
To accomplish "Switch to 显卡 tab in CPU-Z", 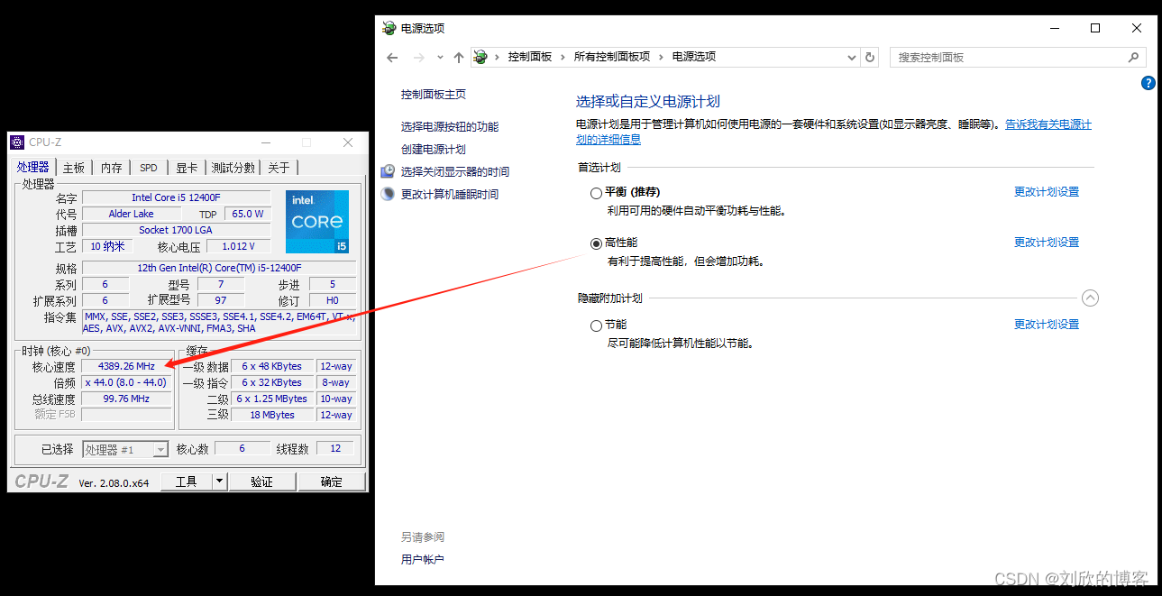I will click(187, 168).
